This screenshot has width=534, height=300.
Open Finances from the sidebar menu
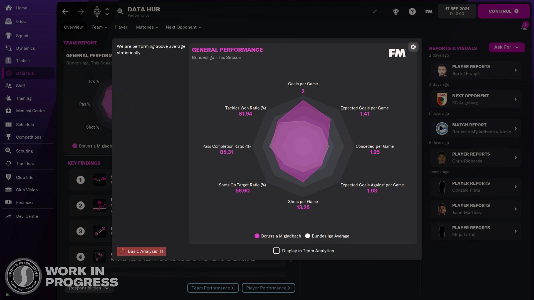coord(28,202)
